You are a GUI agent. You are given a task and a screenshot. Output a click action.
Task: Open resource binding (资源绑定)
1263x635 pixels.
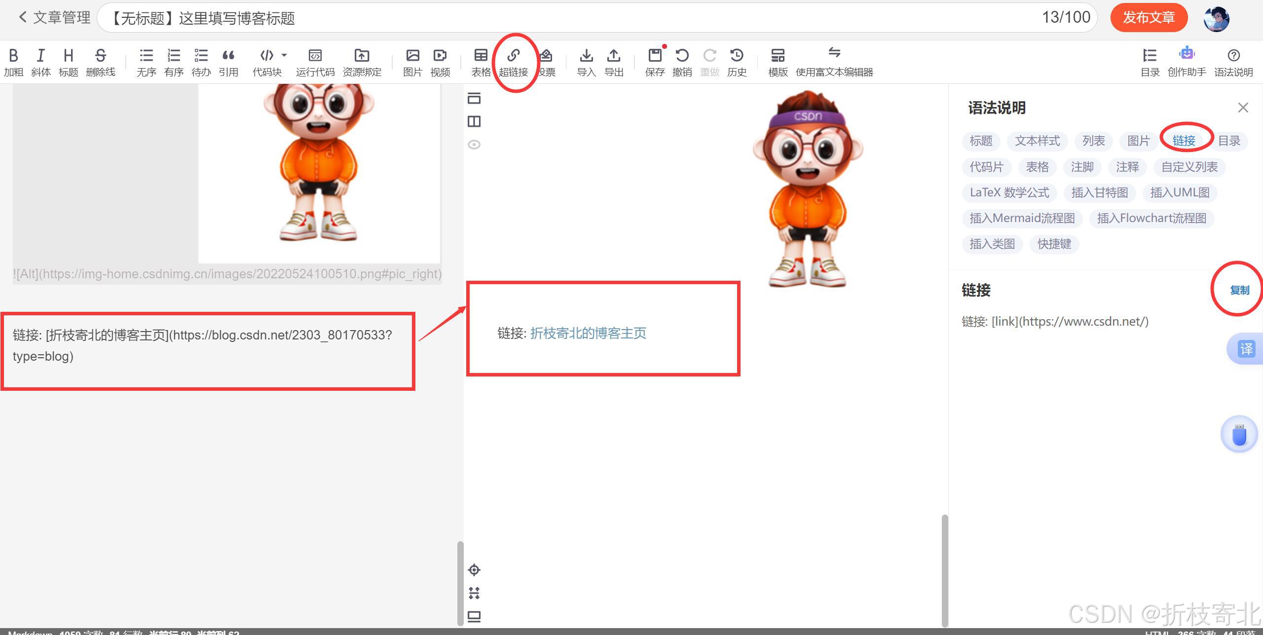pos(362,62)
